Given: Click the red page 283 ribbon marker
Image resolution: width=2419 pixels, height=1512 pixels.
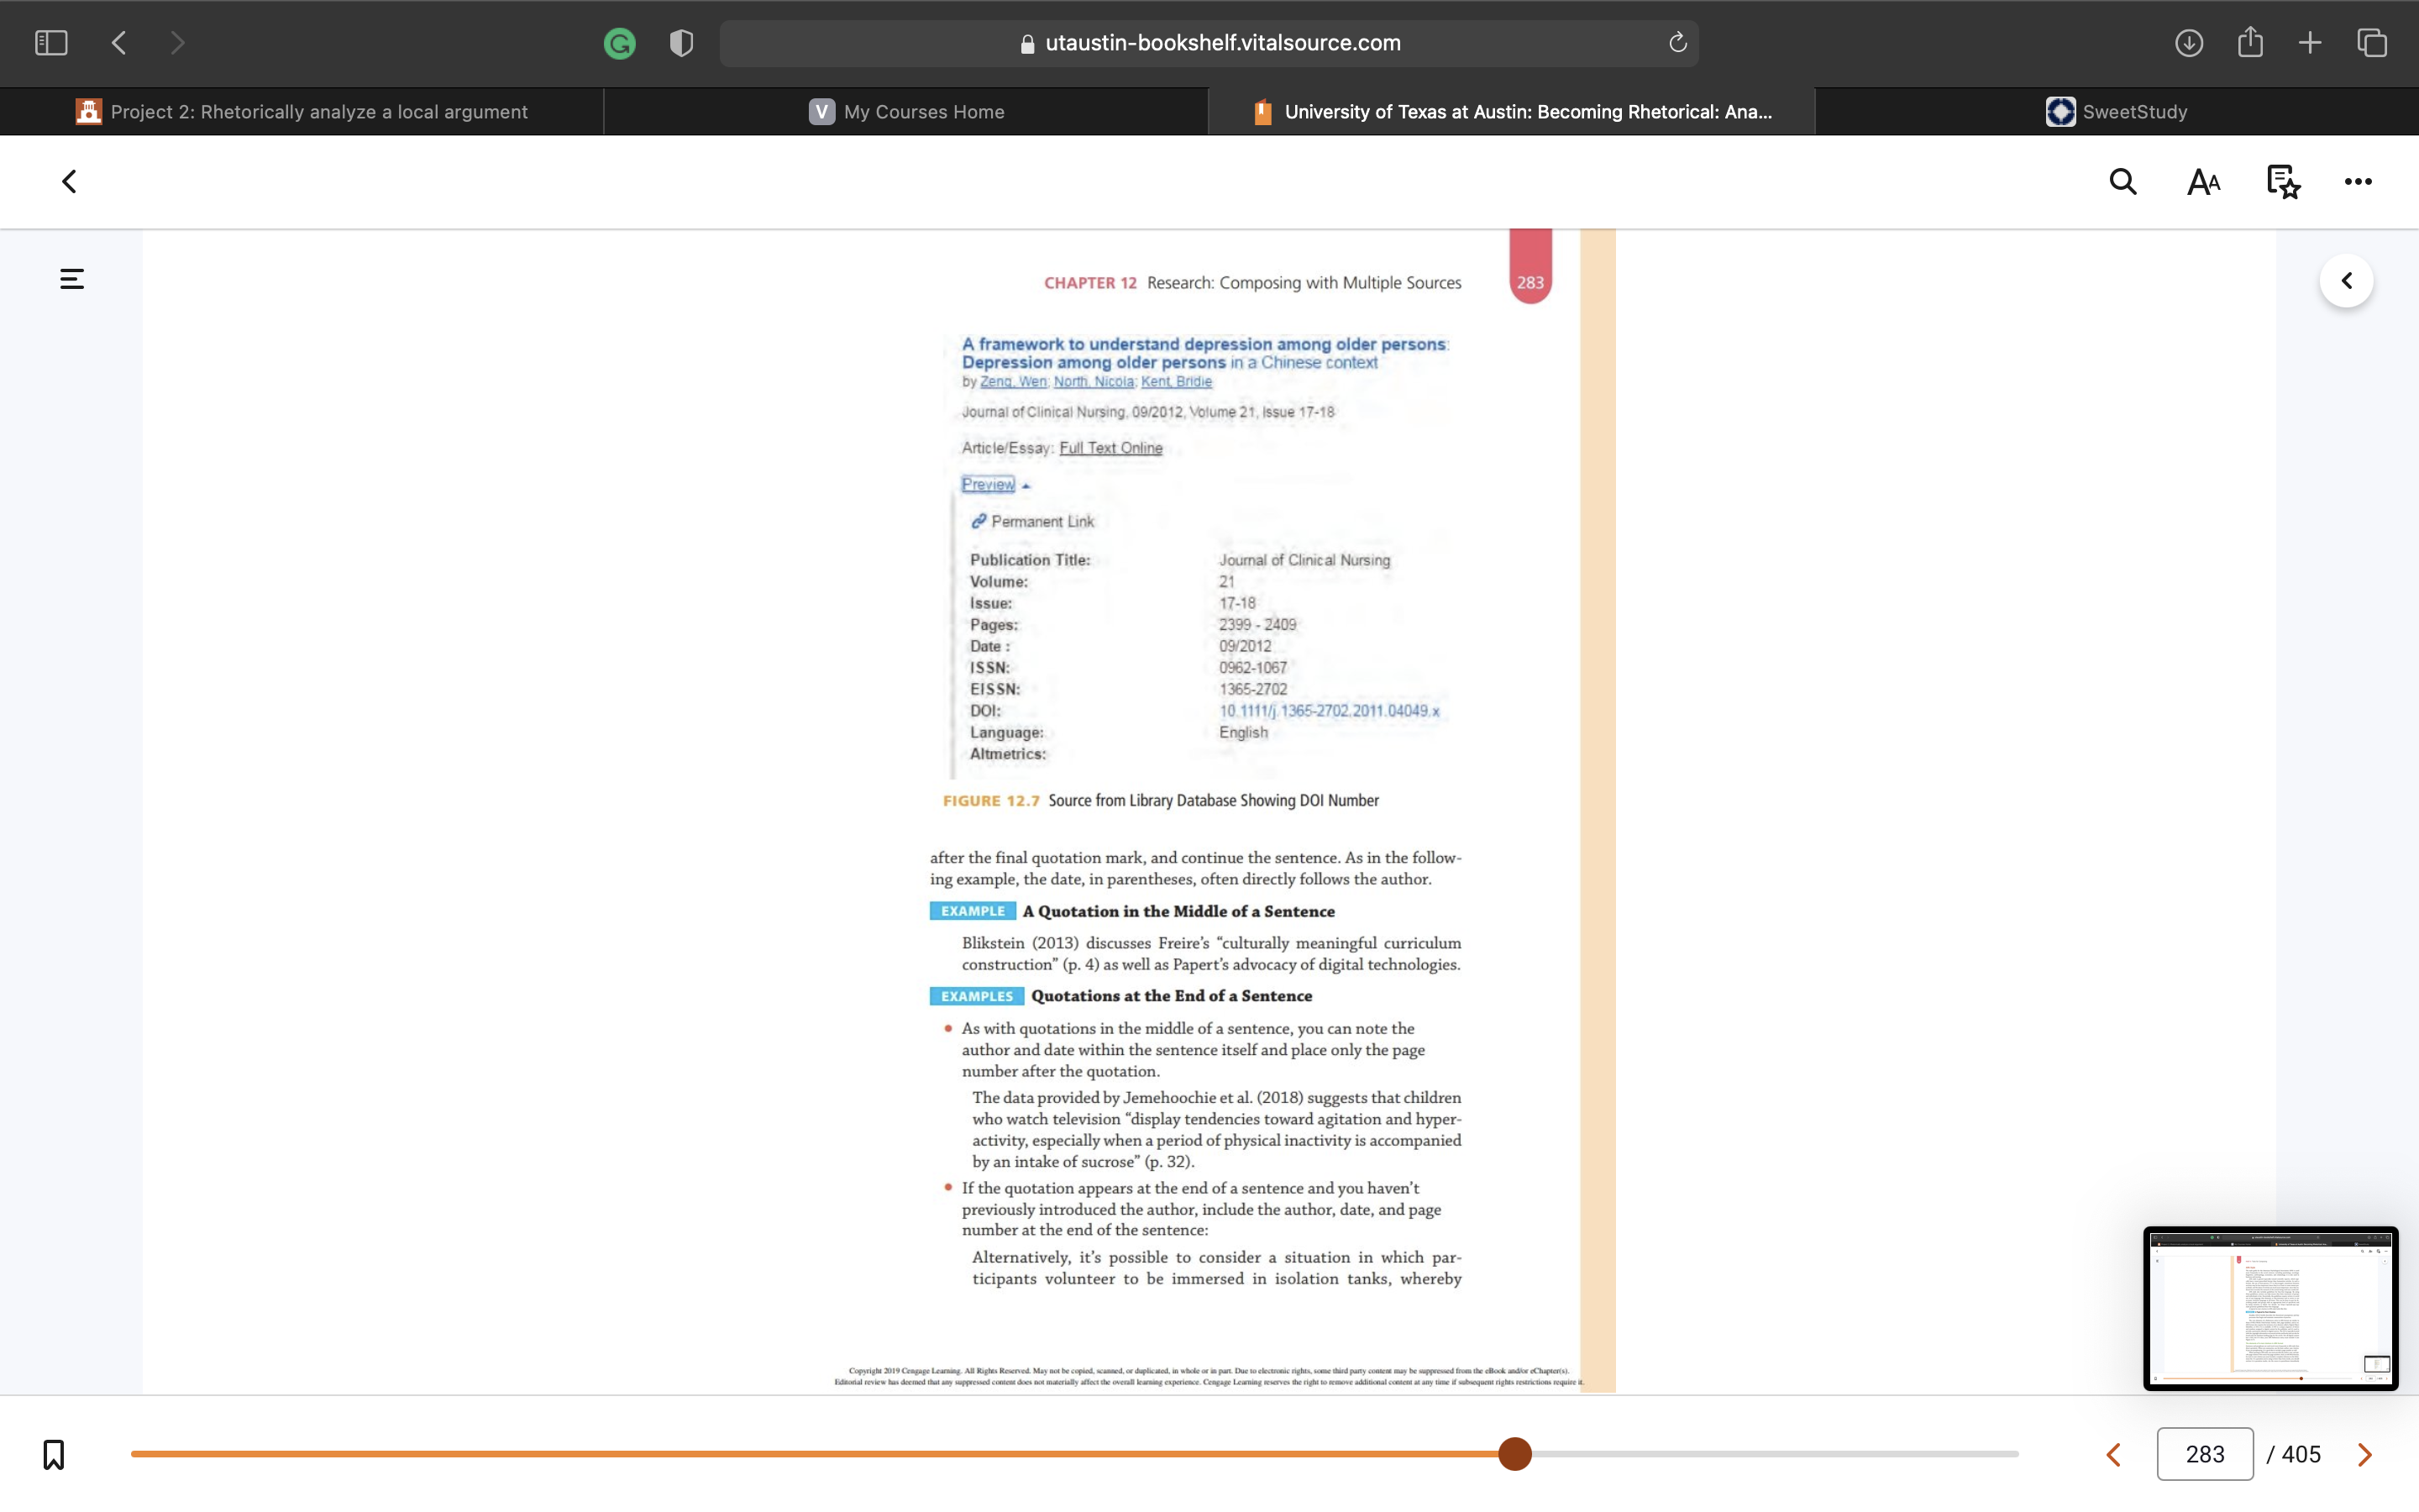Looking at the screenshot, I should click(x=1530, y=266).
